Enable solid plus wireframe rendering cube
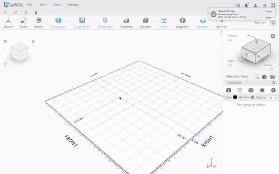 (251, 90)
